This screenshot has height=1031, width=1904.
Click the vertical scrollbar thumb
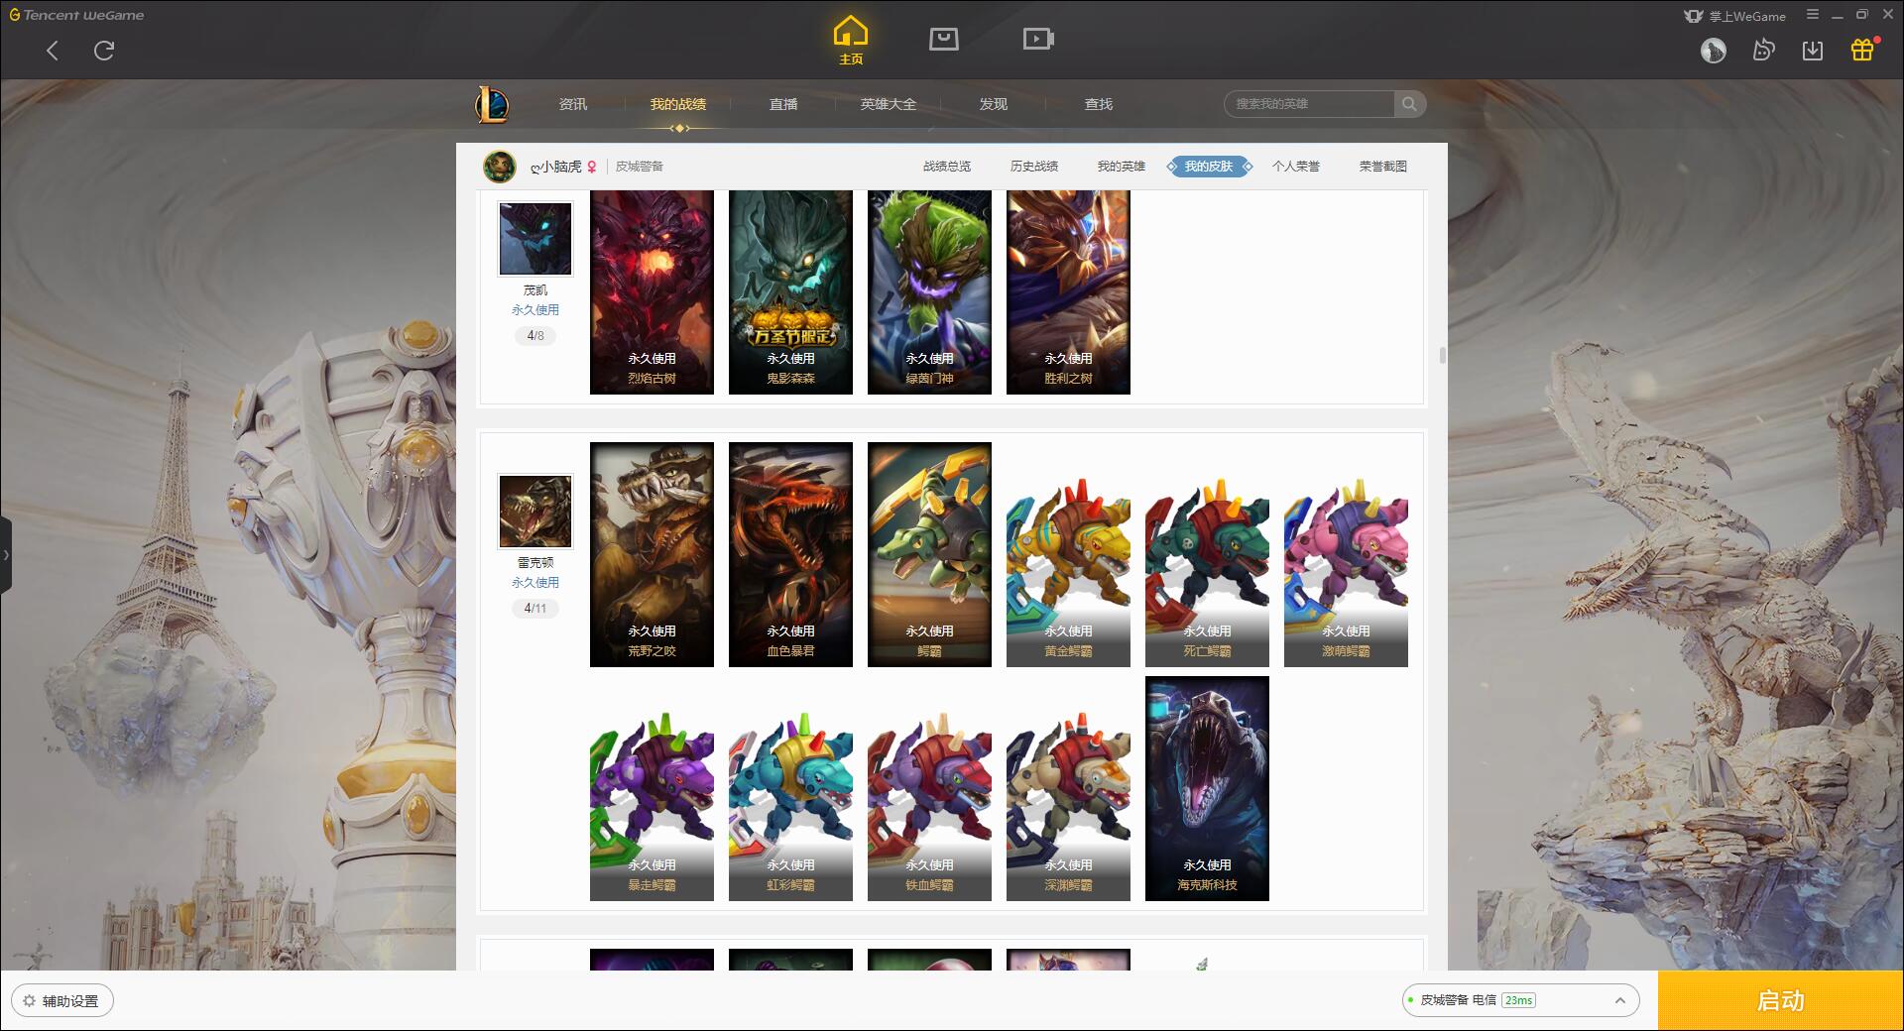pos(1442,356)
